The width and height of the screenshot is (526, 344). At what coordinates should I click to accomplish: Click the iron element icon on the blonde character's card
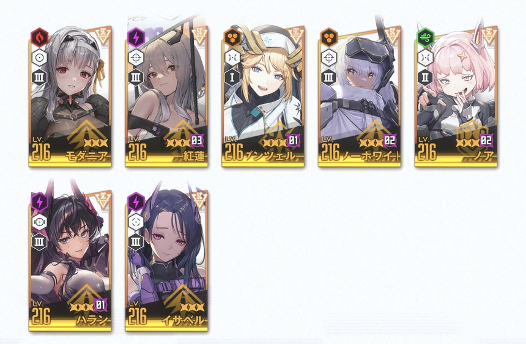tap(232, 37)
